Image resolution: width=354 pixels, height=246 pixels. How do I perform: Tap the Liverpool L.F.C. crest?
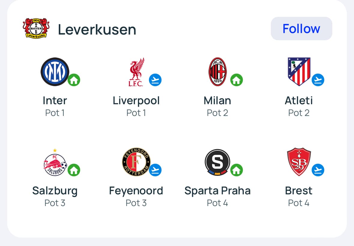[x=136, y=72]
